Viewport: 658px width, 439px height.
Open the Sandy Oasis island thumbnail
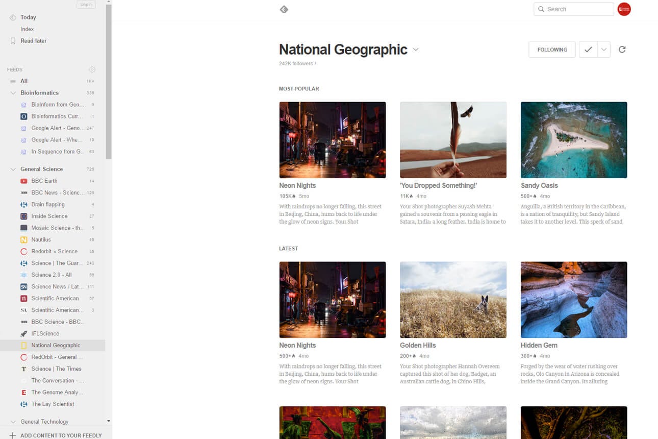click(574, 140)
